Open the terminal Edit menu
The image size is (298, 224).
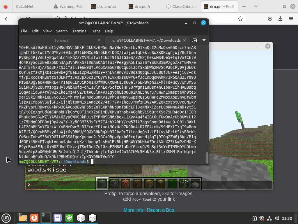(35, 31)
